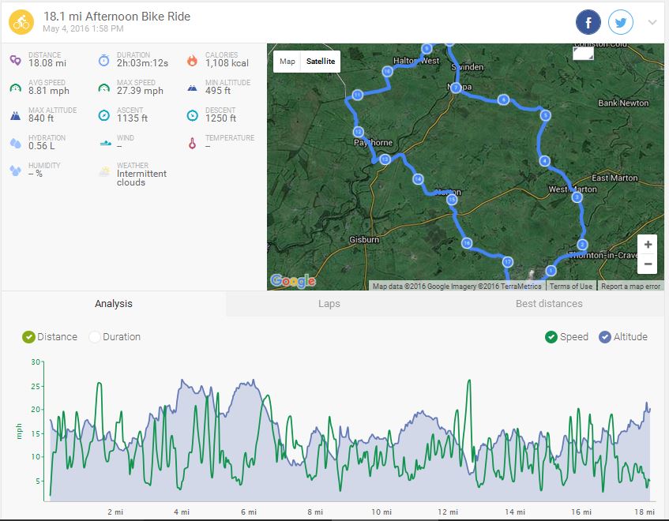Image resolution: width=669 pixels, height=521 pixels.
Task: Switch map to Map view
Action: coord(288,62)
